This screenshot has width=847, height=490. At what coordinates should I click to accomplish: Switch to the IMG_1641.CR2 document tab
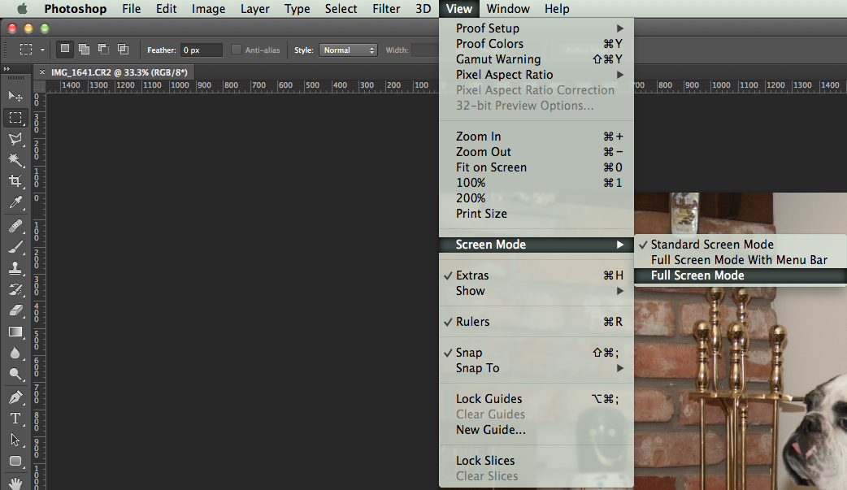(x=119, y=72)
